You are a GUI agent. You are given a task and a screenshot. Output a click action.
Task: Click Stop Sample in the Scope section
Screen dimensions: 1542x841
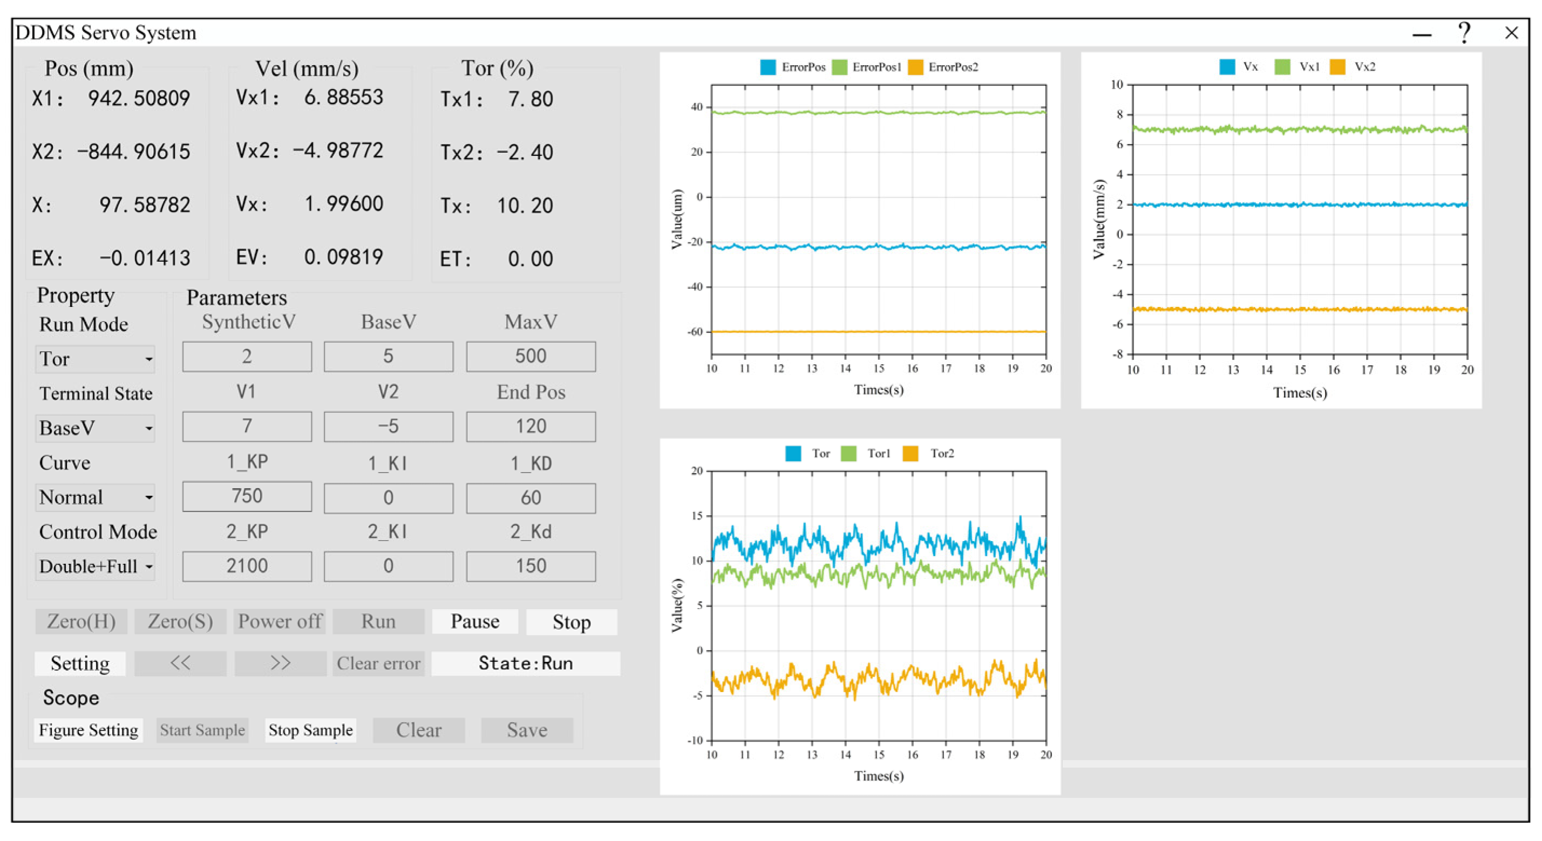[310, 730]
